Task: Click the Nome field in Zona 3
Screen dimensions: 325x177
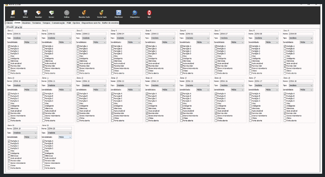Action: (93, 33)
